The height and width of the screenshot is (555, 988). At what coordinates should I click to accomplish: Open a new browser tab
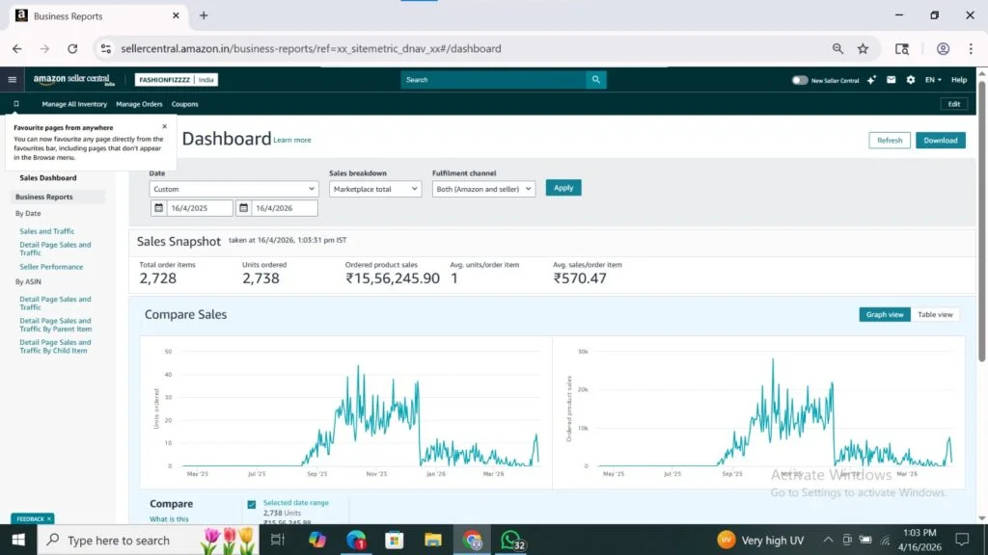[204, 15]
